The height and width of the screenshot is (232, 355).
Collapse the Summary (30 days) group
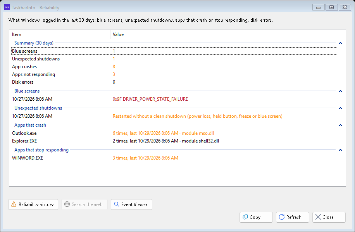pyautogui.click(x=340, y=43)
